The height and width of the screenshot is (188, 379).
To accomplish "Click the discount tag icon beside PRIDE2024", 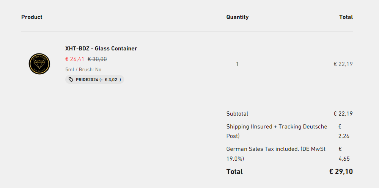I will [71, 80].
